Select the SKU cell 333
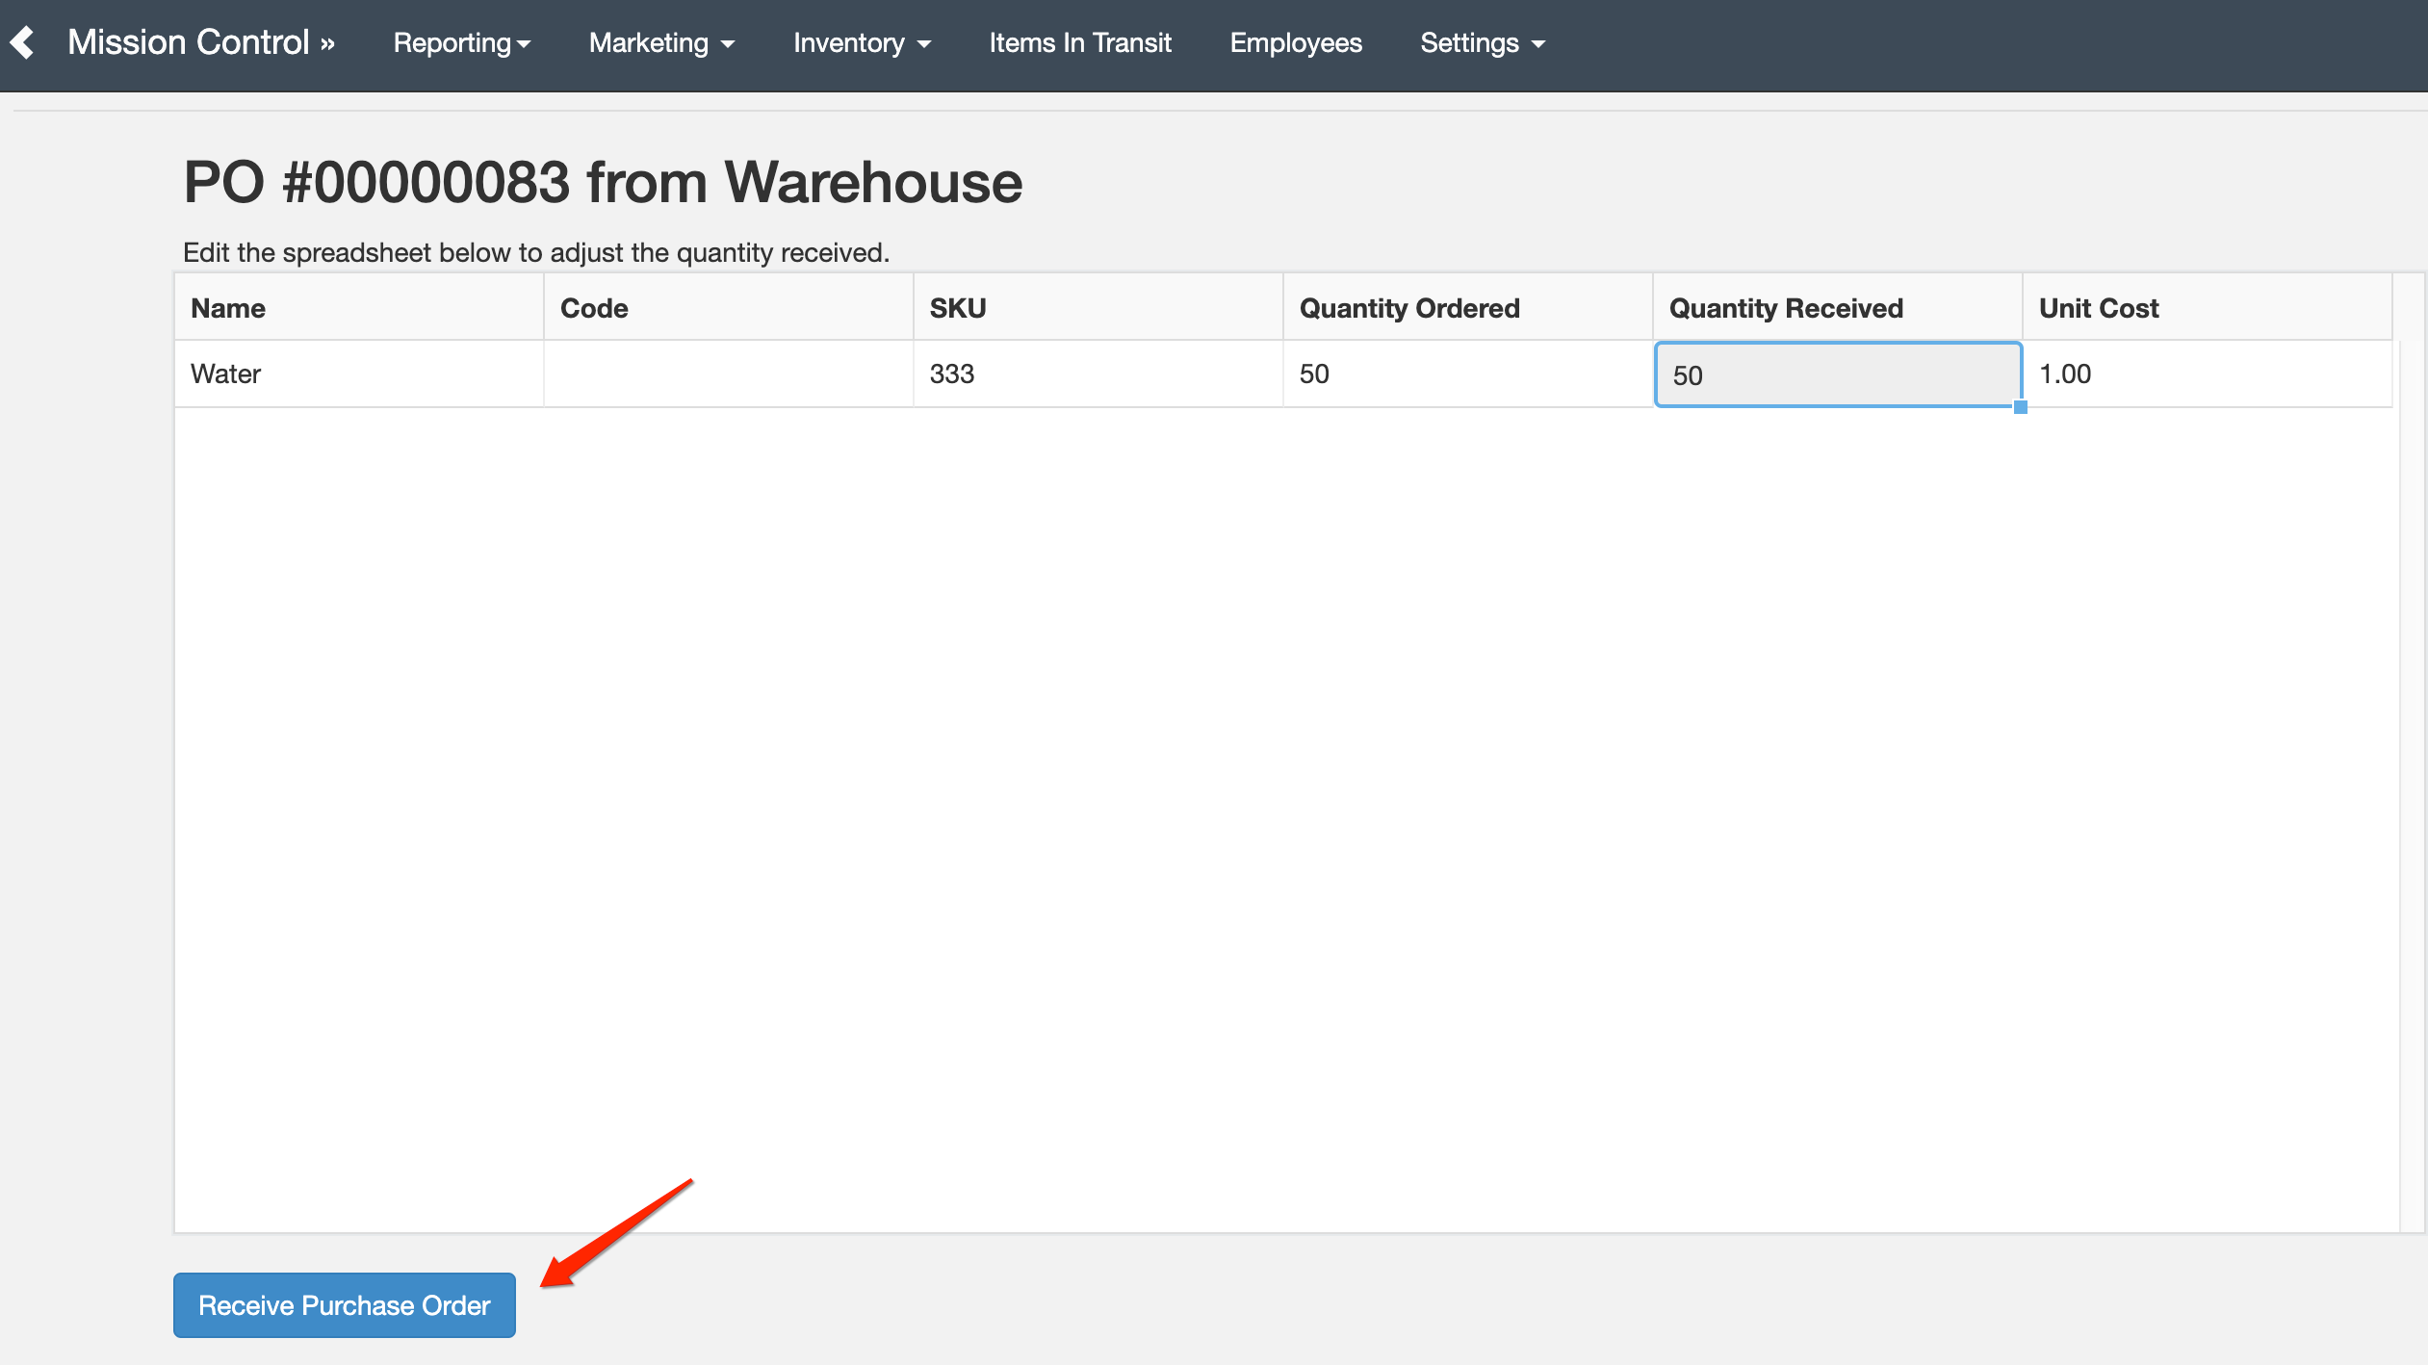This screenshot has height=1365, width=2428. point(1098,373)
